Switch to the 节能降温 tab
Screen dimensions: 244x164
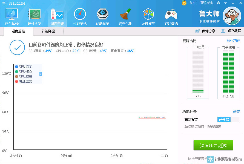pyautogui.click(x=48, y=31)
